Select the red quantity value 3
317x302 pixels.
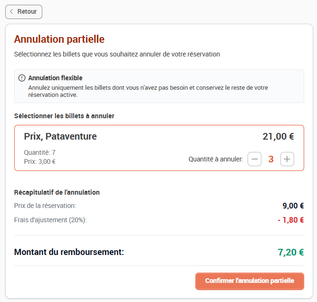pyautogui.click(x=271, y=159)
